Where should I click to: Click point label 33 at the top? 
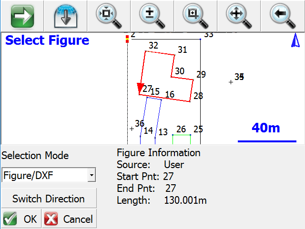(209, 35)
